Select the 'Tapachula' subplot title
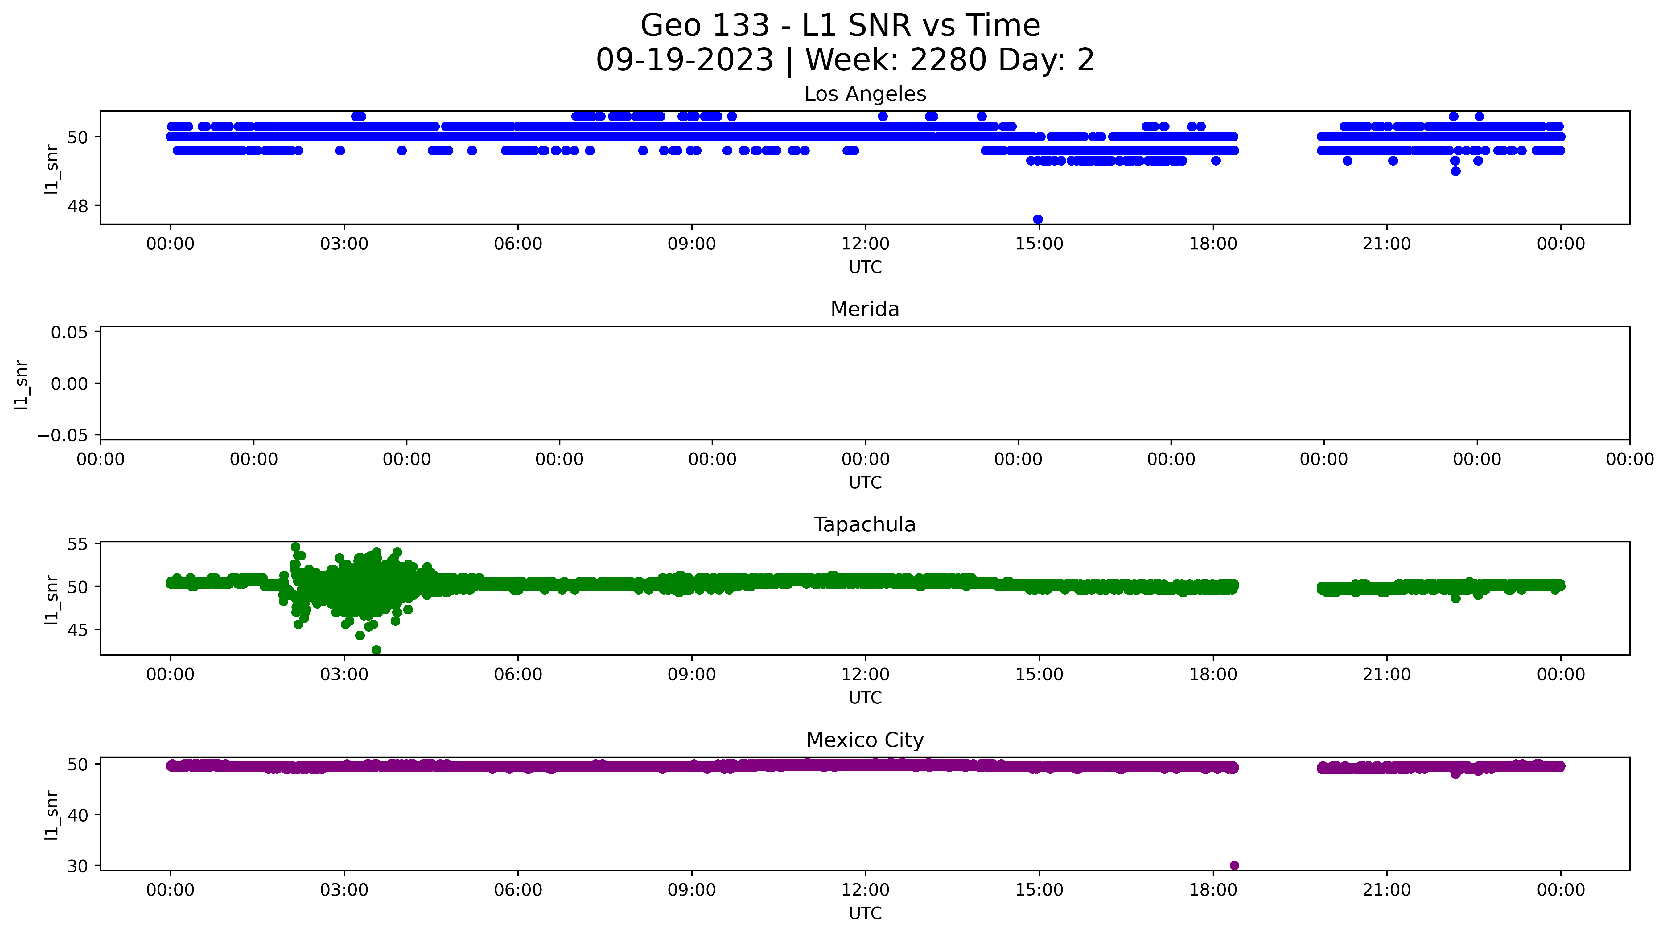 pos(865,525)
